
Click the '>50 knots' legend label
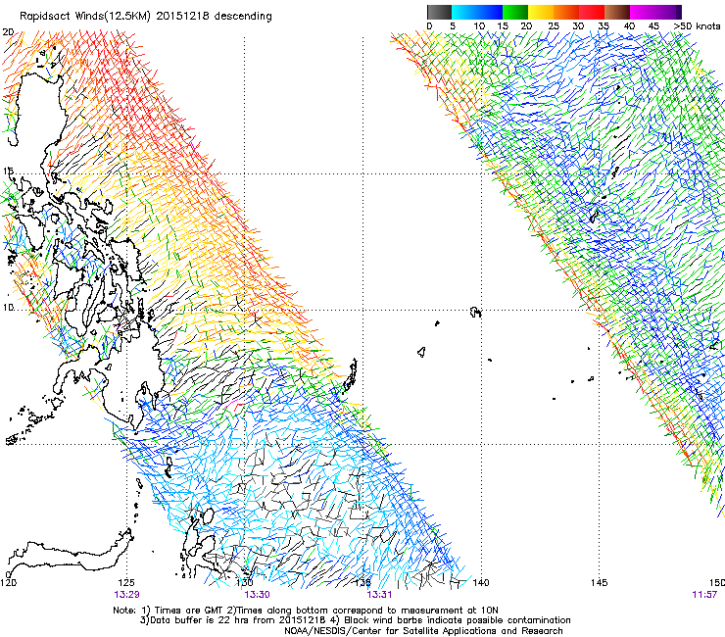tap(697, 26)
